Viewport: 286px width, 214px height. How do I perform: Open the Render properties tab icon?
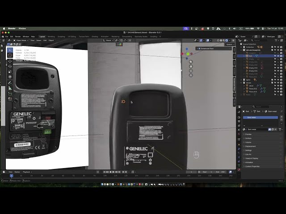pyautogui.click(x=239, y=117)
